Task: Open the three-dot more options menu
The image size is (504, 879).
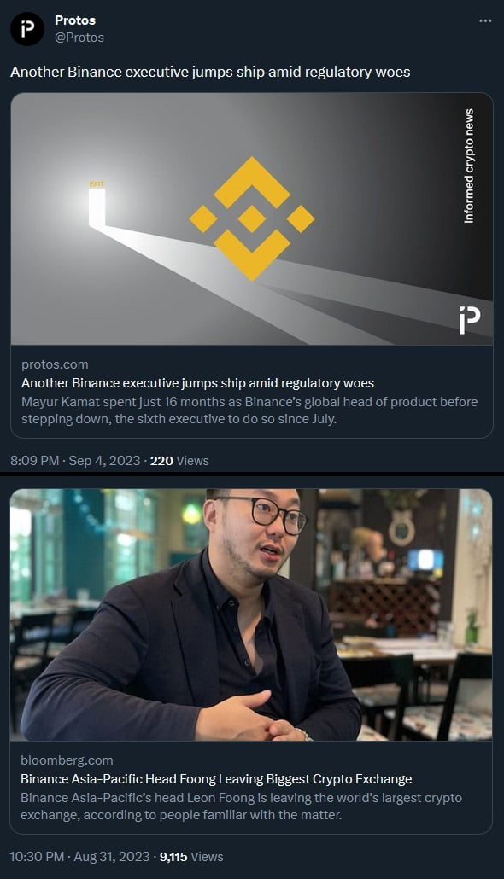Action: [485, 20]
